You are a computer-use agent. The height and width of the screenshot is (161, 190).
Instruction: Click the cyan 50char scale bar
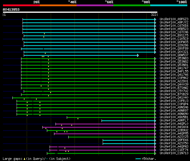[x=138, y=159]
